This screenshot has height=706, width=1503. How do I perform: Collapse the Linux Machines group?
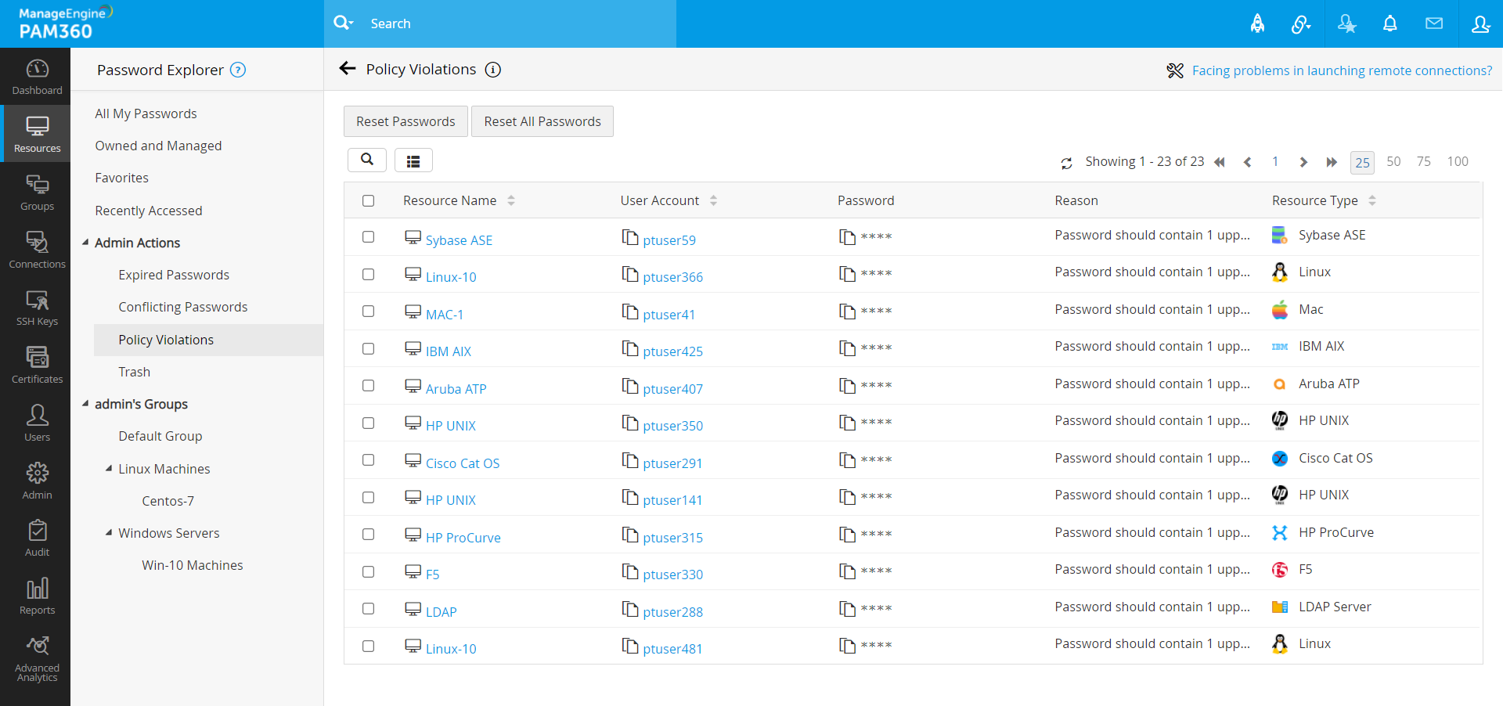pos(109,469)
